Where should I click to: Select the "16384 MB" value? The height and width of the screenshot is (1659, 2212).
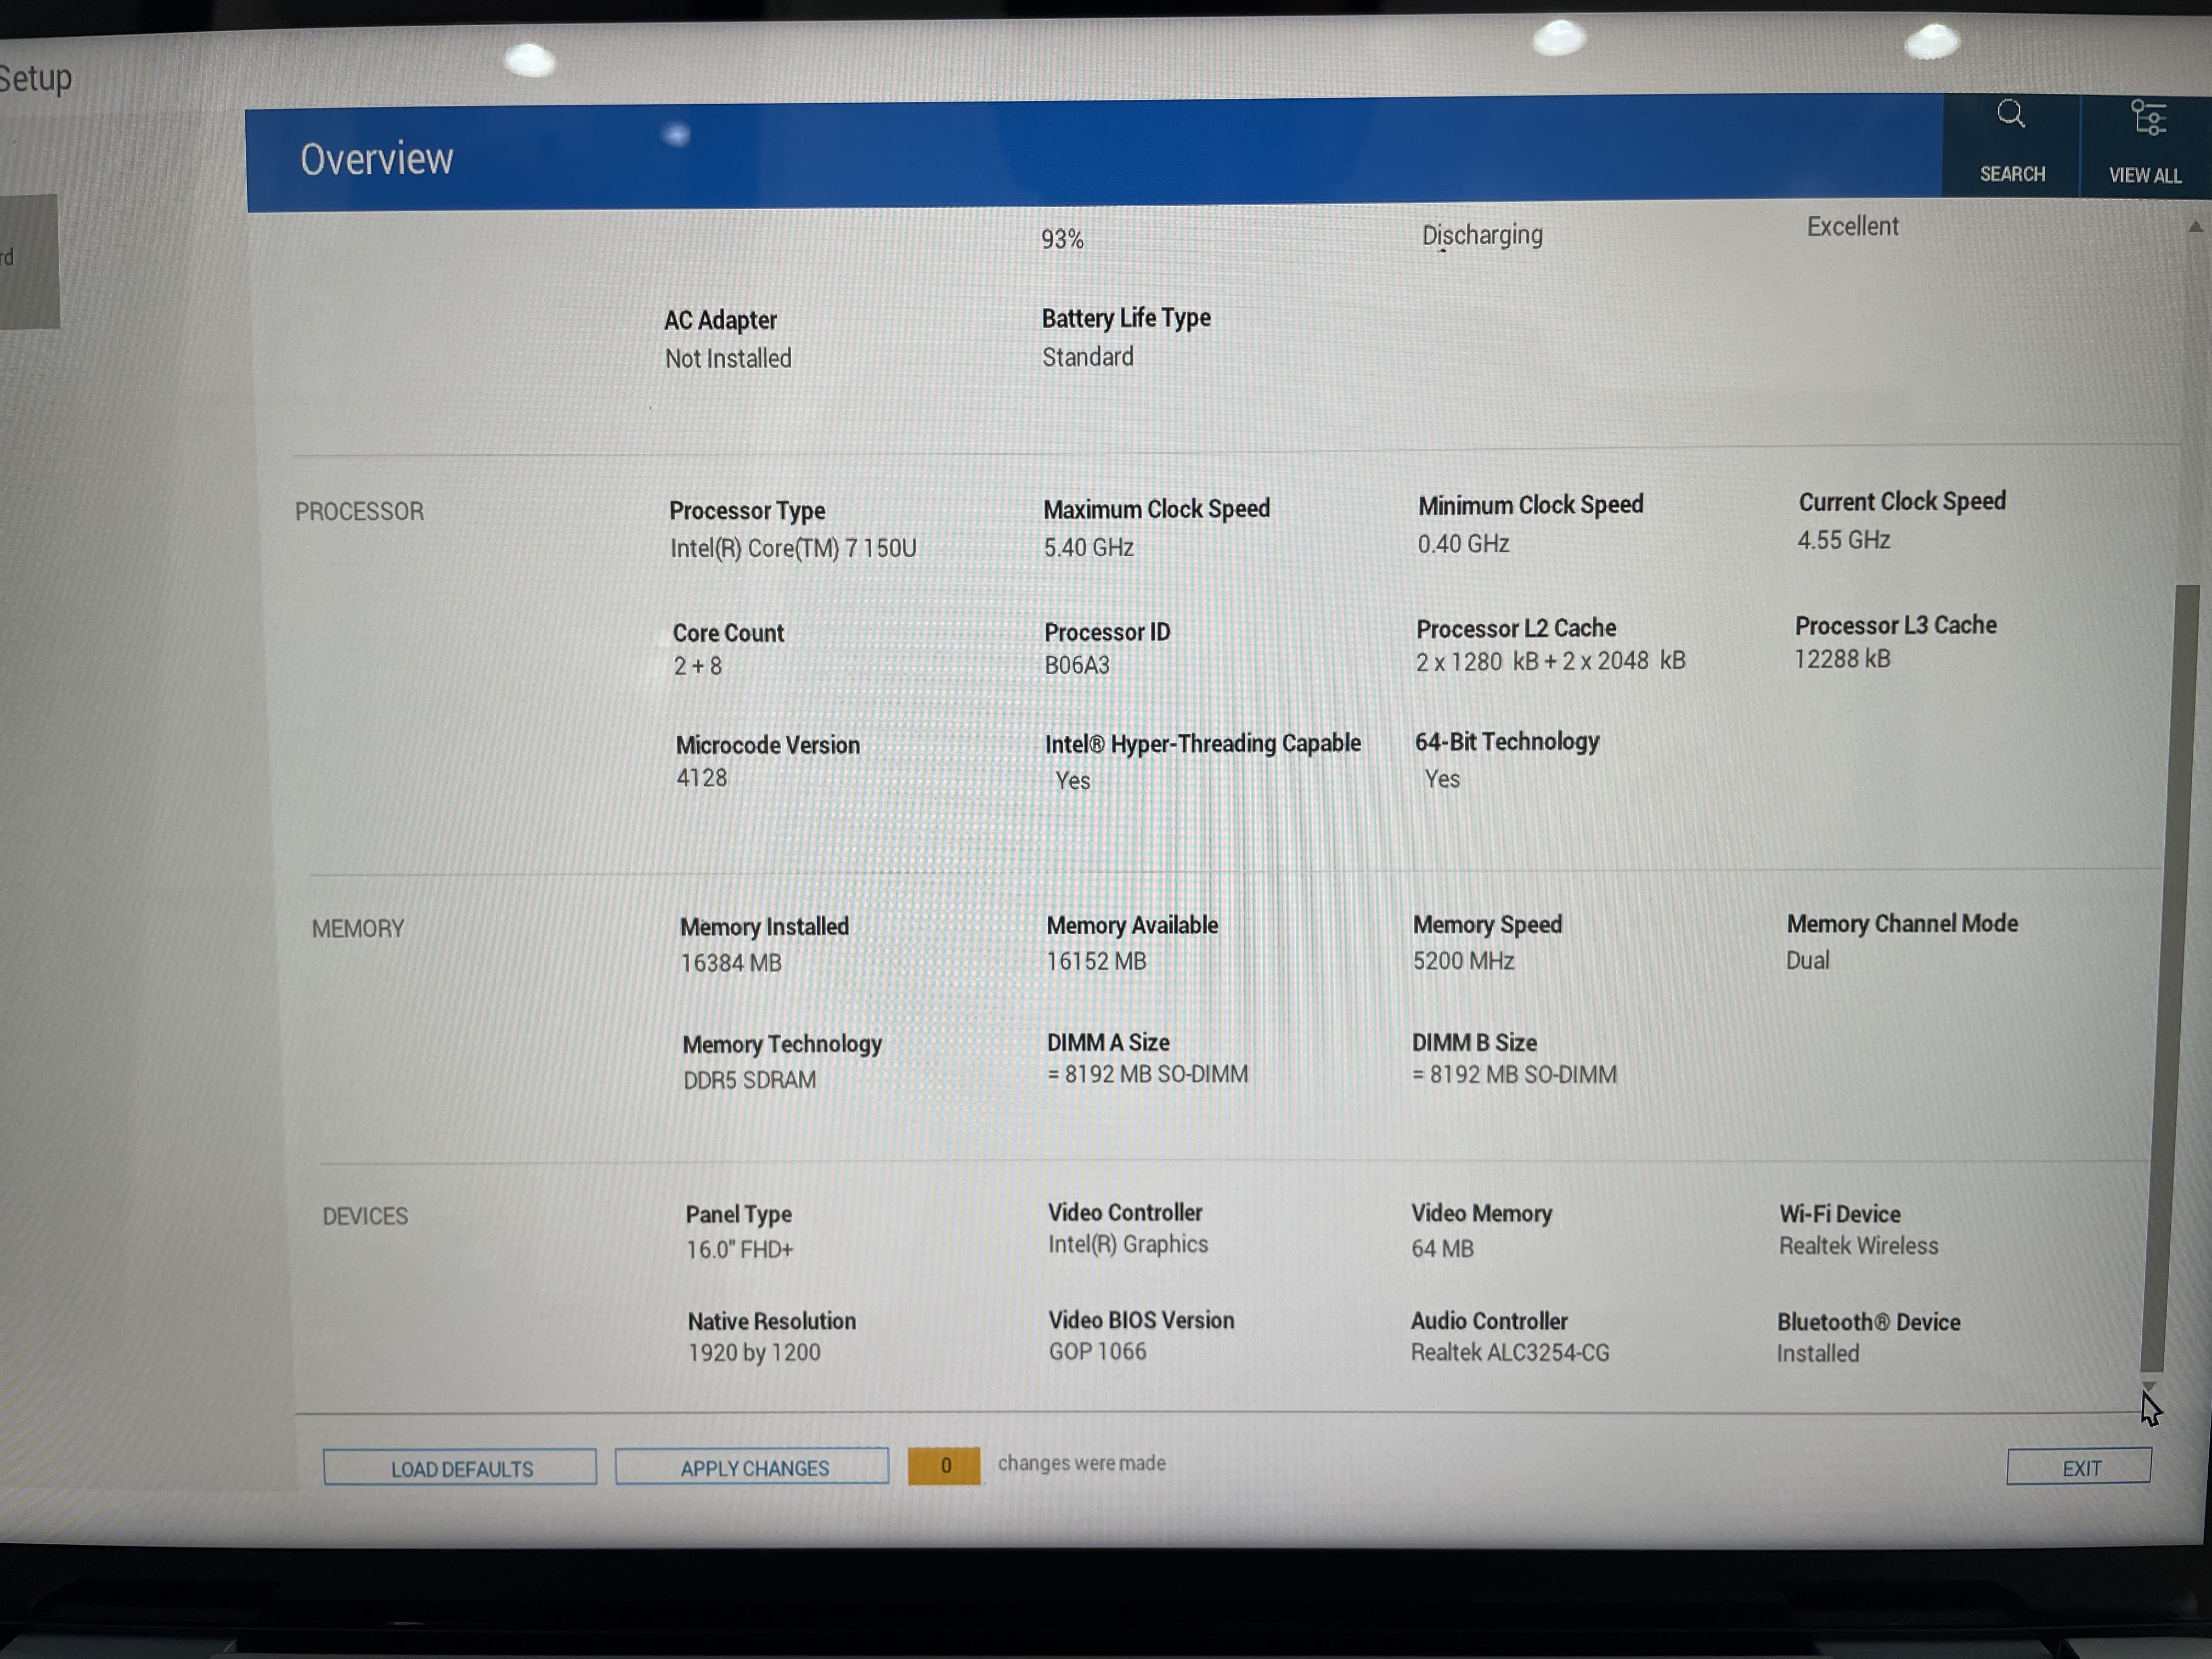click(x=731, y=963)
